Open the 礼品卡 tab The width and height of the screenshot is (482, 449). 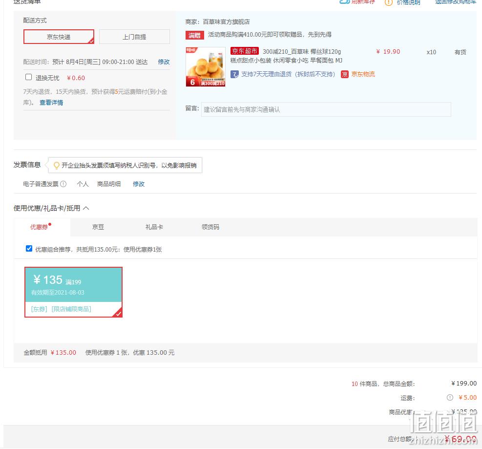coord(154,227)
